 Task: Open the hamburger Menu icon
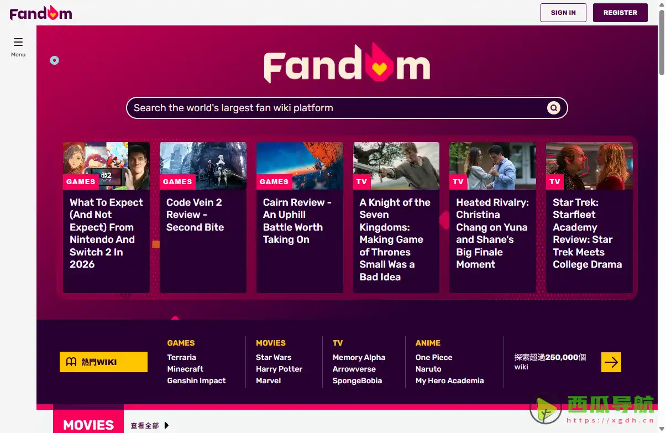(18, 42)
